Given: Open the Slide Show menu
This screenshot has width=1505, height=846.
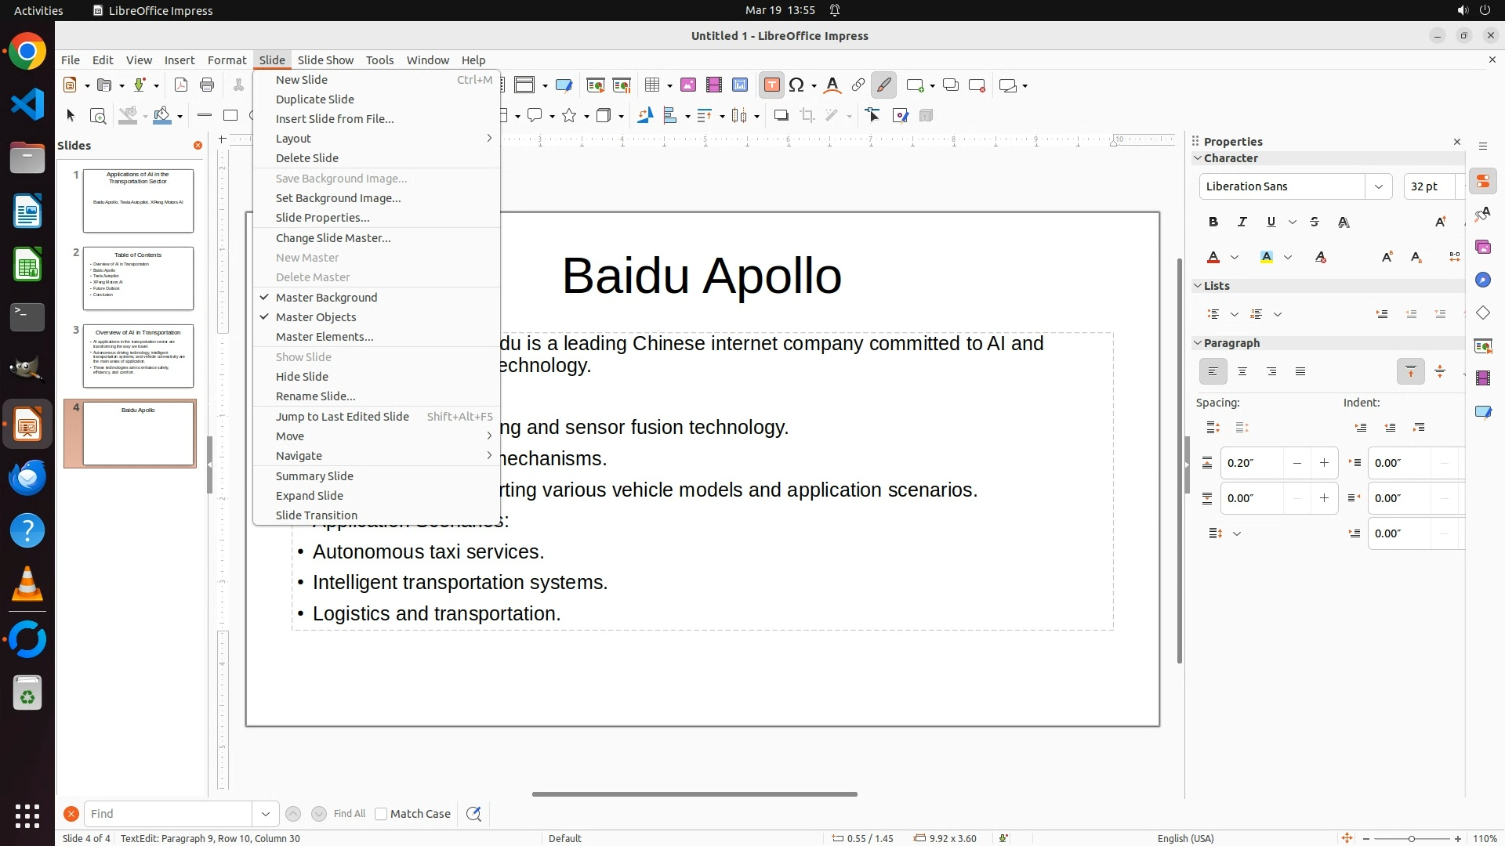Looking at the screenshot, I should click(325, 60).
